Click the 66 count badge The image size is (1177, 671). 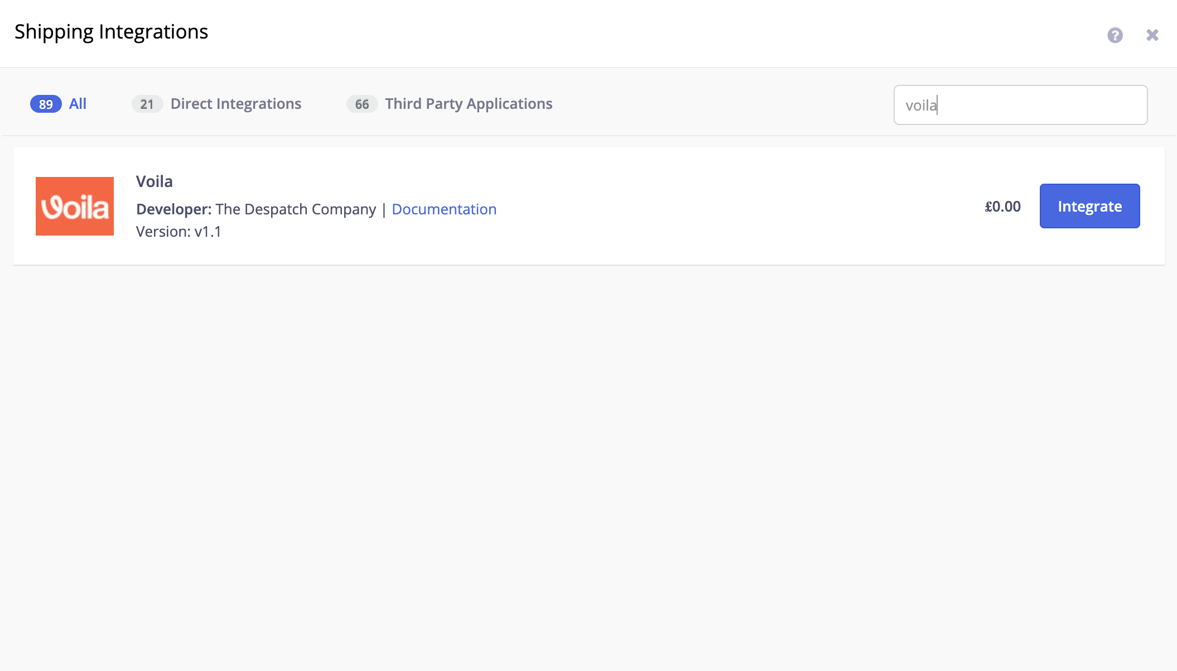point(362,104)
